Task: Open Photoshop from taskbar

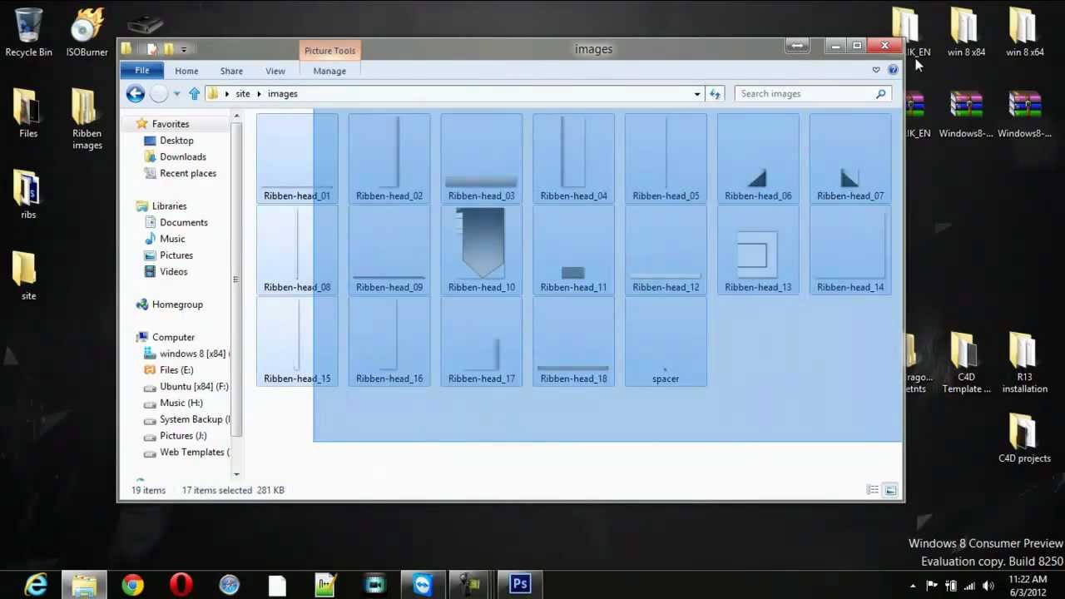Action: coord(520,585)
